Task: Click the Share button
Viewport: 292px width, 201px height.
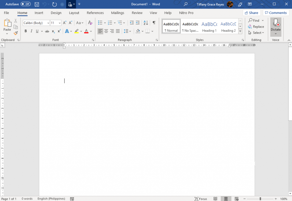Action: (x=252, y=13)
